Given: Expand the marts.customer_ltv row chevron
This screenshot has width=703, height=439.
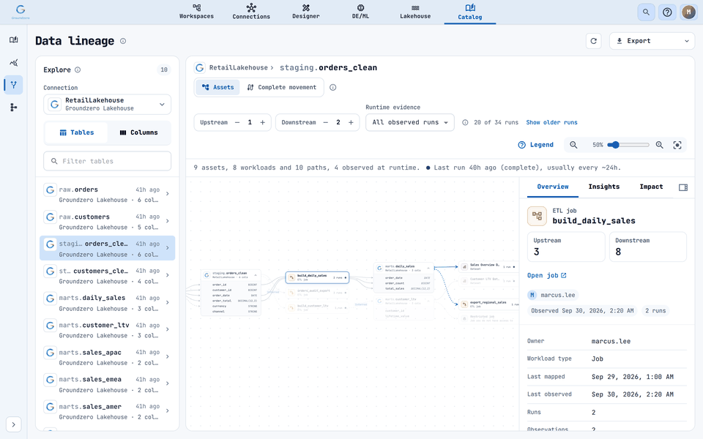Looking at the screenshot, I should coord(167,329).
